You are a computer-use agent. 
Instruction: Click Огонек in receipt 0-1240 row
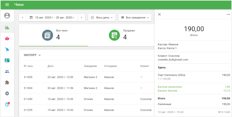[88, 99]
